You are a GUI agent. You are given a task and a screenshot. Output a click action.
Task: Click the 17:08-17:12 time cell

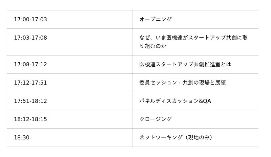[30, 64]
